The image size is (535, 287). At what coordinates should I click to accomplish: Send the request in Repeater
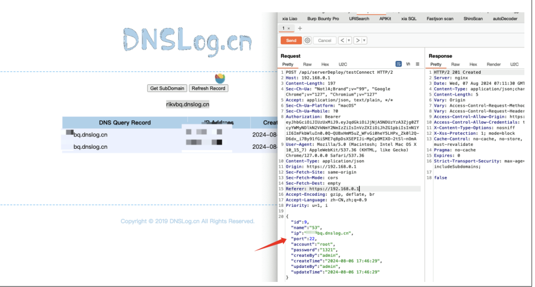291,40
